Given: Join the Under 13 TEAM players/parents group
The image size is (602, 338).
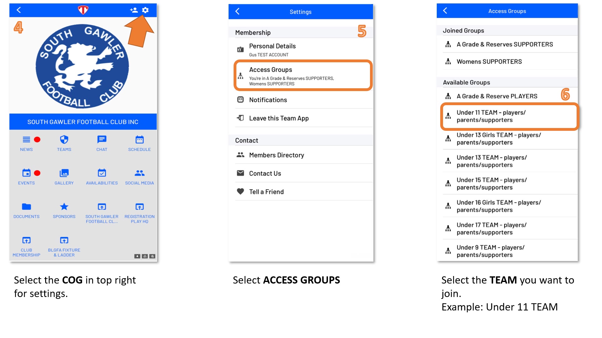Looking at the screenshot, I should tap(510, 161).
